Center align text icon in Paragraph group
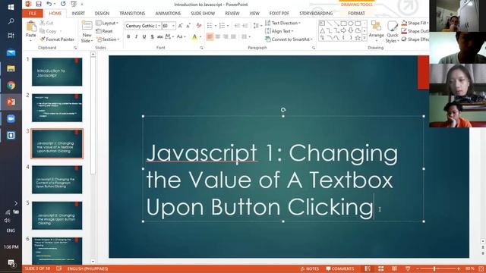The image size is (486, 273). click(218, 37)
